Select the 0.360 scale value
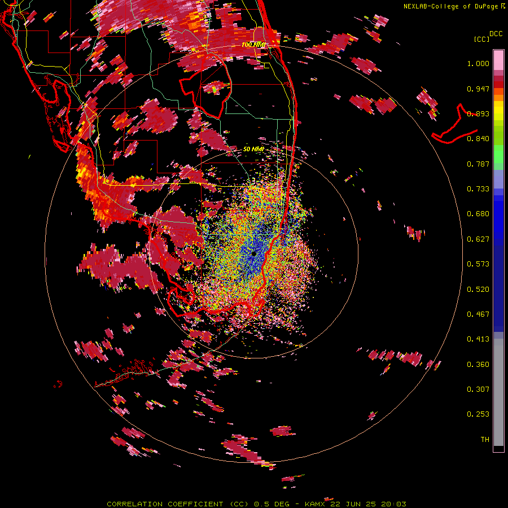The image size is (508, 508). pyautogui.click(x=478, y=365)
